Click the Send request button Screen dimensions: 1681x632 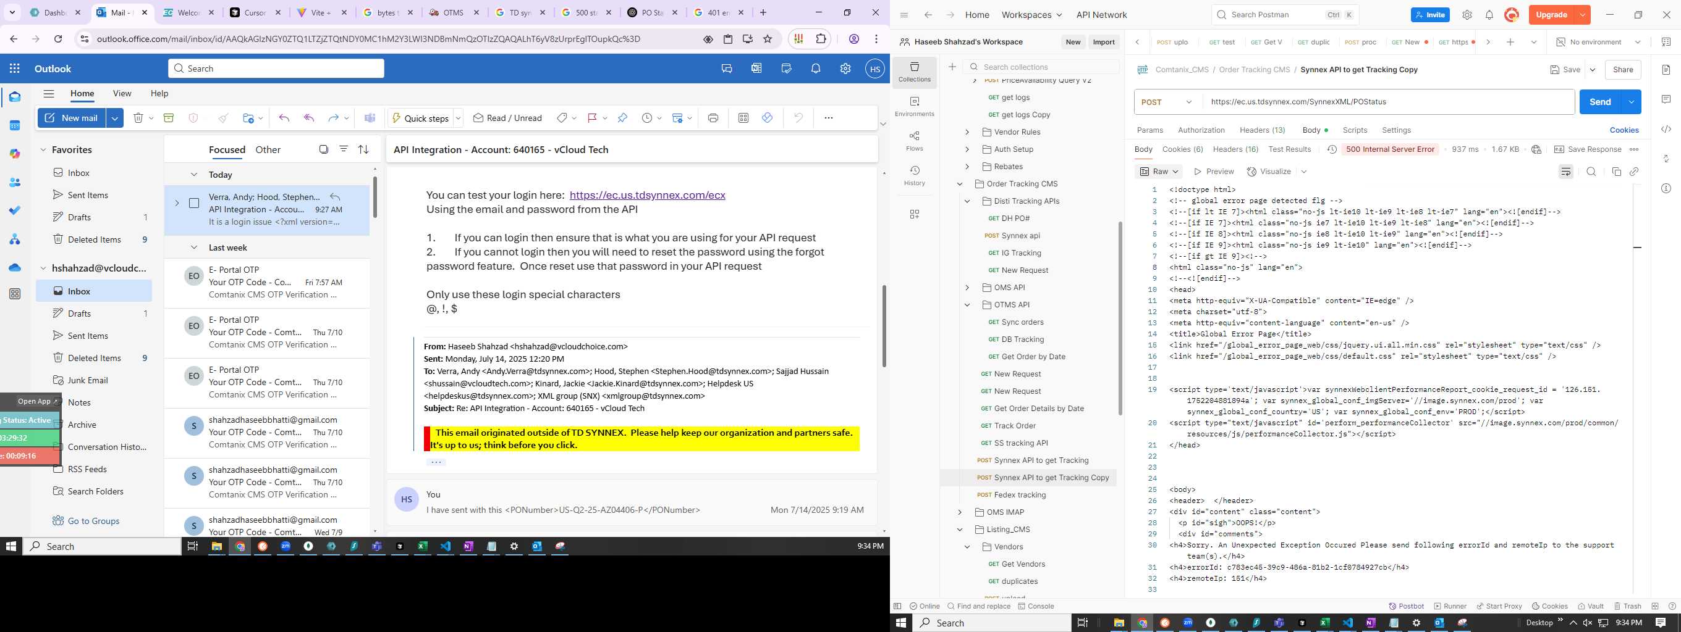click(x=1600, y=102)
